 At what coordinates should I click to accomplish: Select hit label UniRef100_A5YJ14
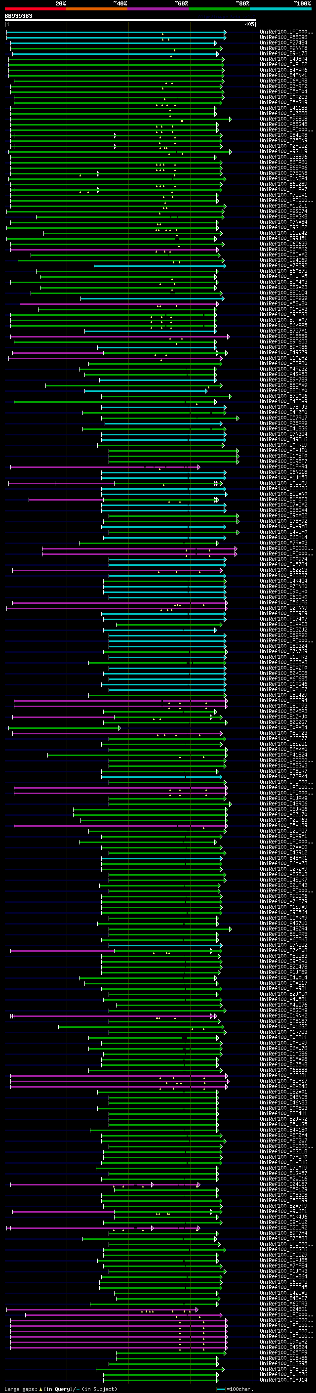click(283, 1380)
